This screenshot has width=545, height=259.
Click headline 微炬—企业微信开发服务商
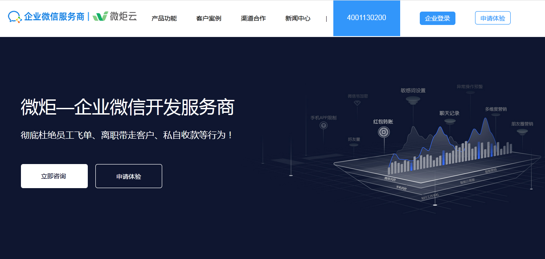(x=127, y=107)
